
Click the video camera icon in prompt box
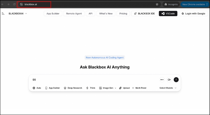(169, 80)
